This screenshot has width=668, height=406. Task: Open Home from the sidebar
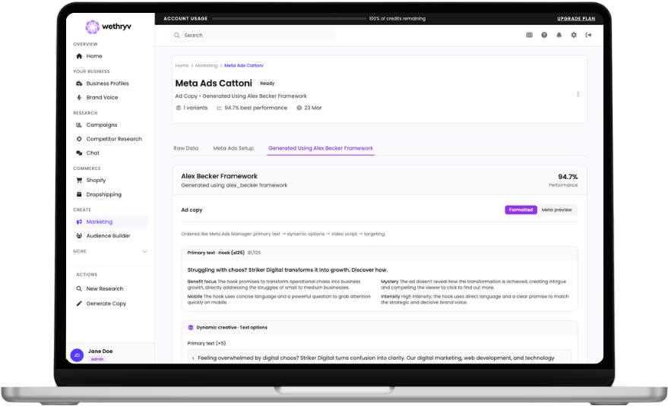pyautogui.click(x=89, y=55)
